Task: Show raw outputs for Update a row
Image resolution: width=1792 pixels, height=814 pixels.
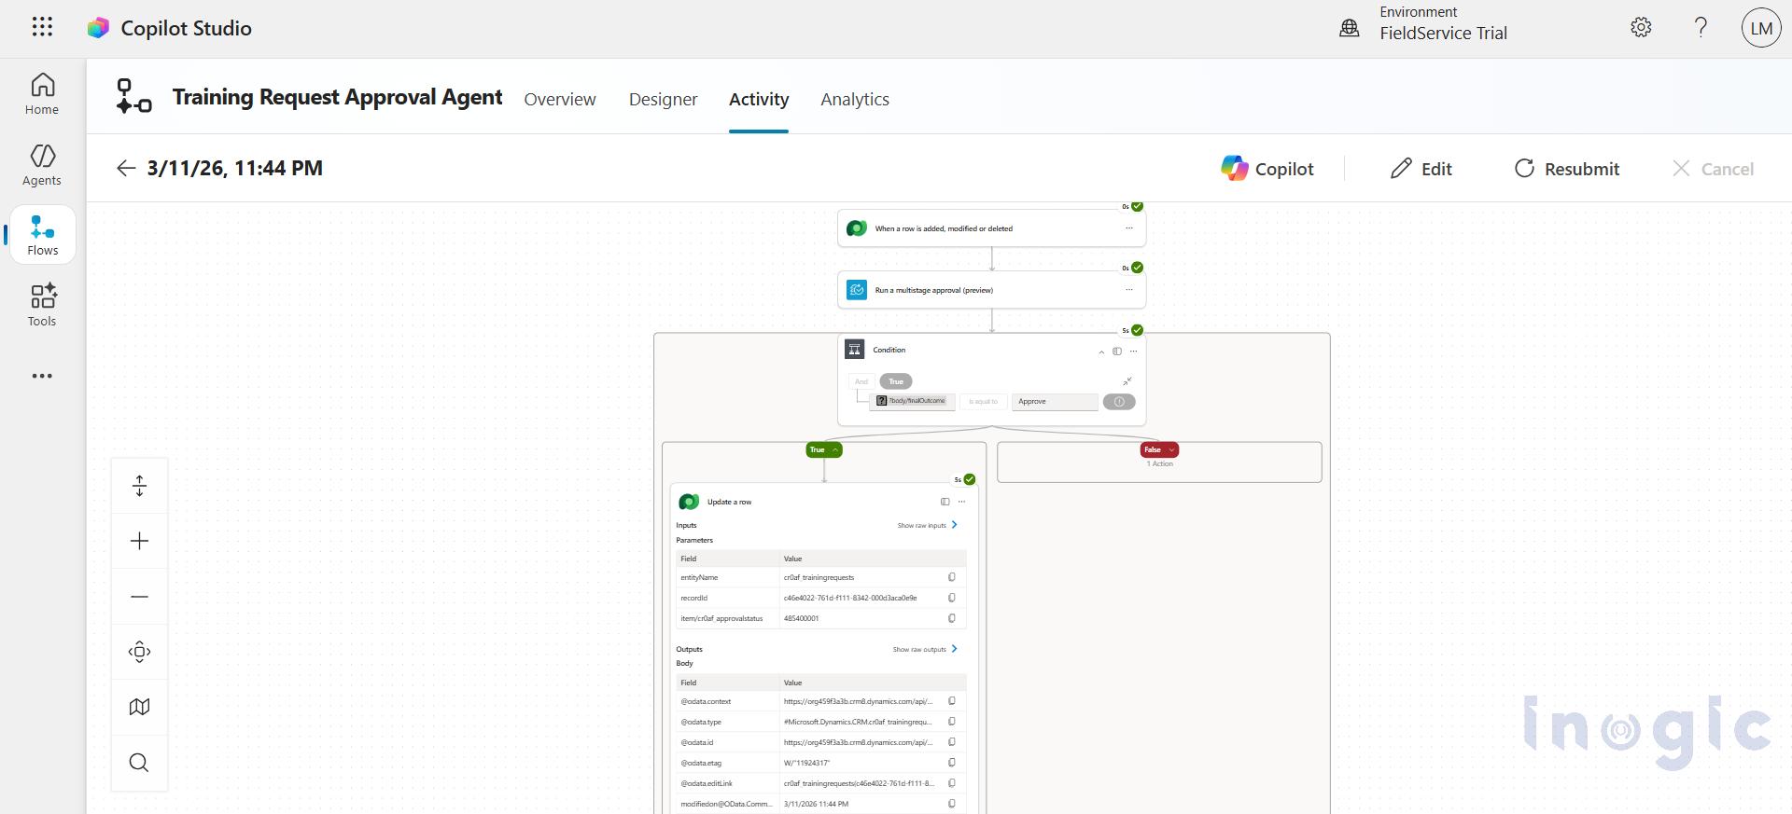Action: coord(925,649)
